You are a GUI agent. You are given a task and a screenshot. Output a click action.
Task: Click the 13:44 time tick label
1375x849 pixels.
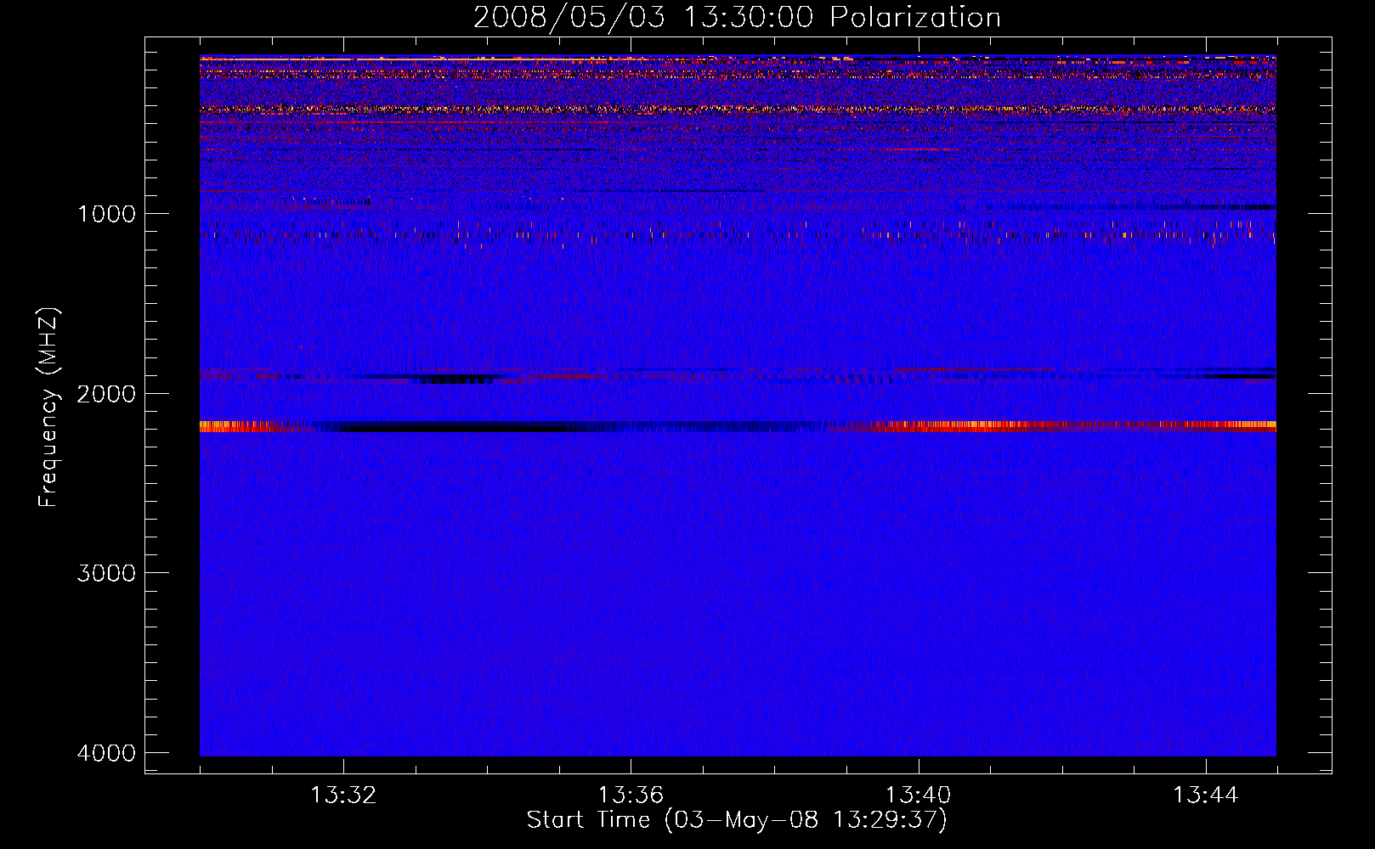[x=1206, y=796]
